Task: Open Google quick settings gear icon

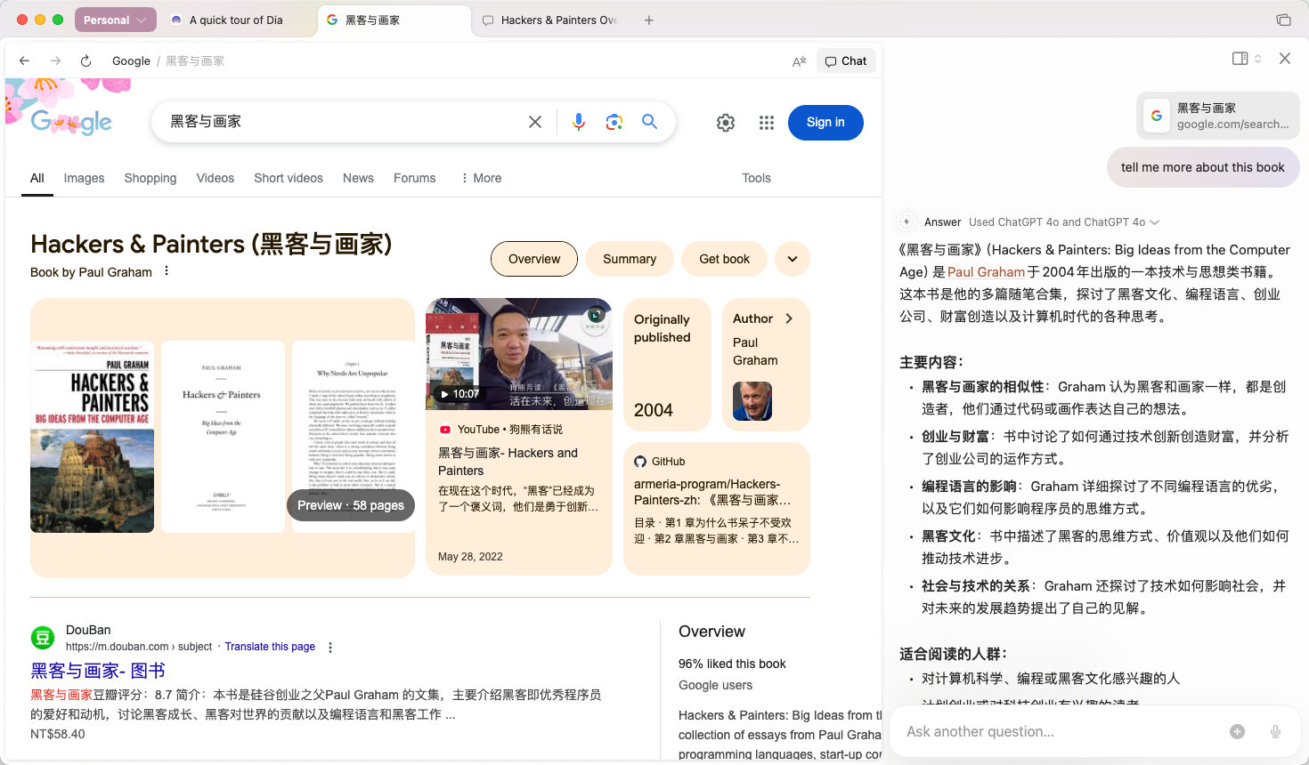Action: click(726, 123)
